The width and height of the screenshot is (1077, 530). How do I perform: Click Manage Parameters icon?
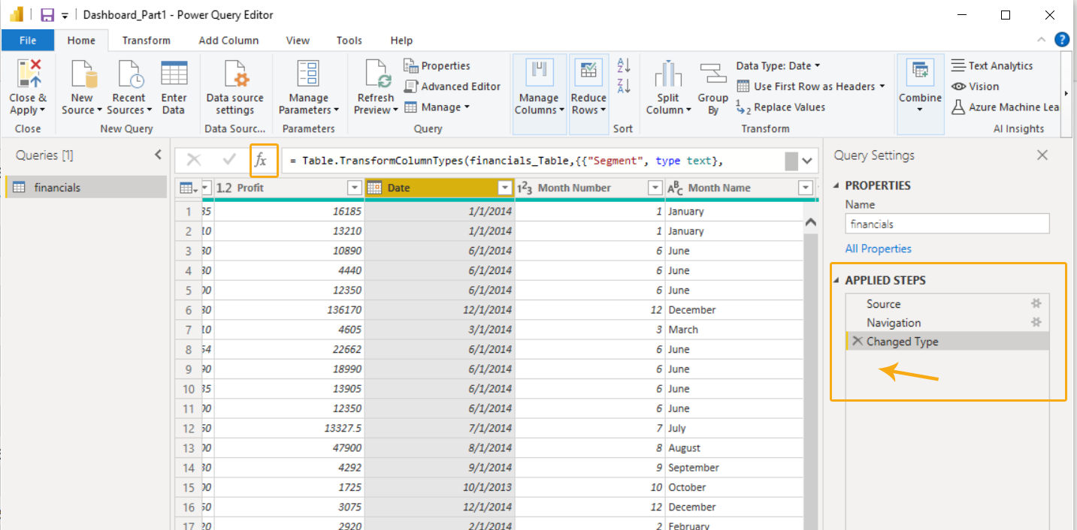click(x=308, y=74)
